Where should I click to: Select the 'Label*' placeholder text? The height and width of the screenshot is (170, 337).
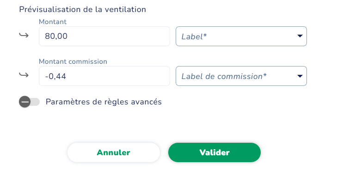(194, 36)
